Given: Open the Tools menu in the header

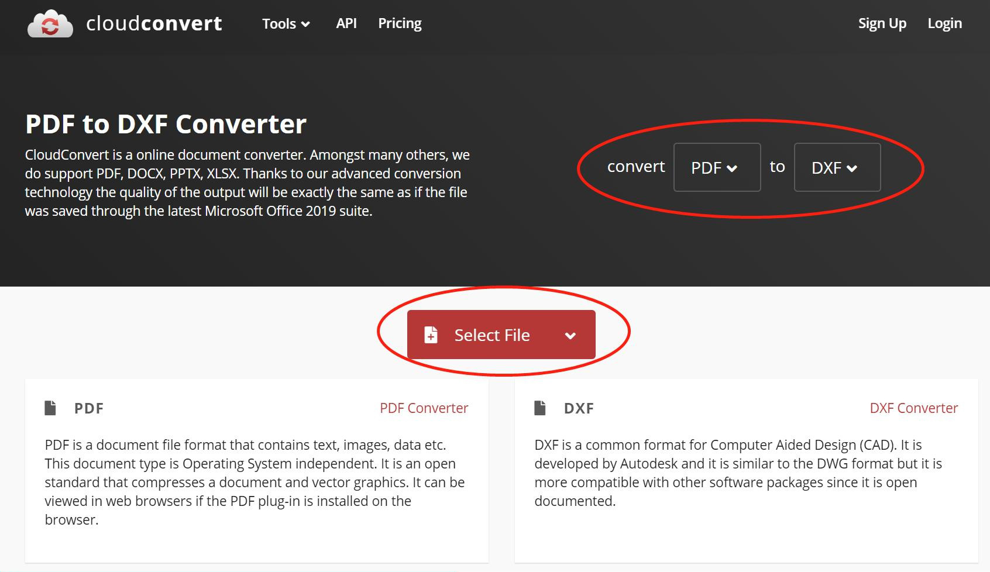Looking at the screenshot, I should pos(286,24).
